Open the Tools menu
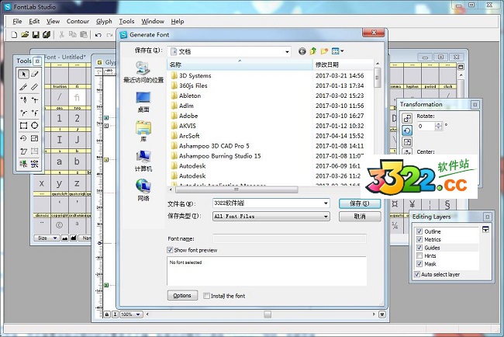 point(126,21)
